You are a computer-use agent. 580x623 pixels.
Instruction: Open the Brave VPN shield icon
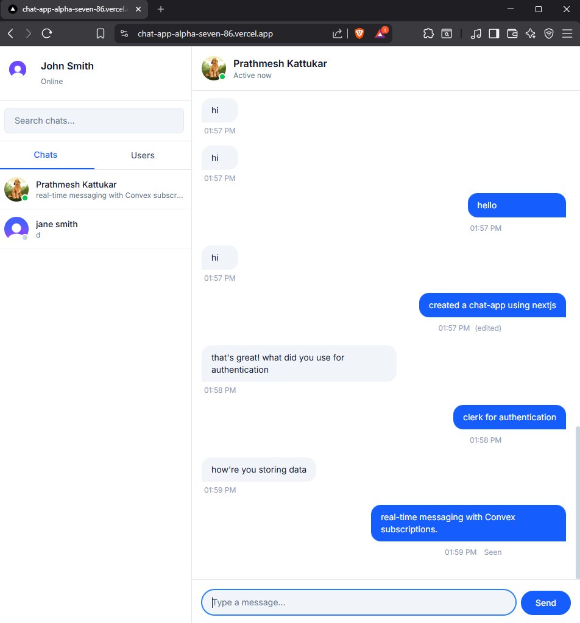[x=549, y=33]
